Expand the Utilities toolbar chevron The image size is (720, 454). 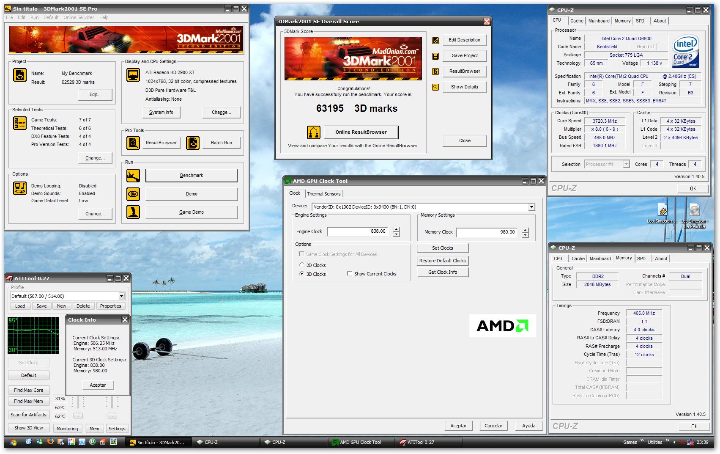(x=667, y=441)
